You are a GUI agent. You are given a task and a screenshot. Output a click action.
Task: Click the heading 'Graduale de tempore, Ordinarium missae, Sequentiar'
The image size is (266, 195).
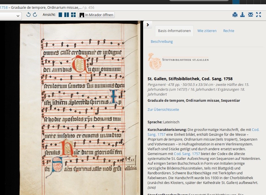[194, 100]
